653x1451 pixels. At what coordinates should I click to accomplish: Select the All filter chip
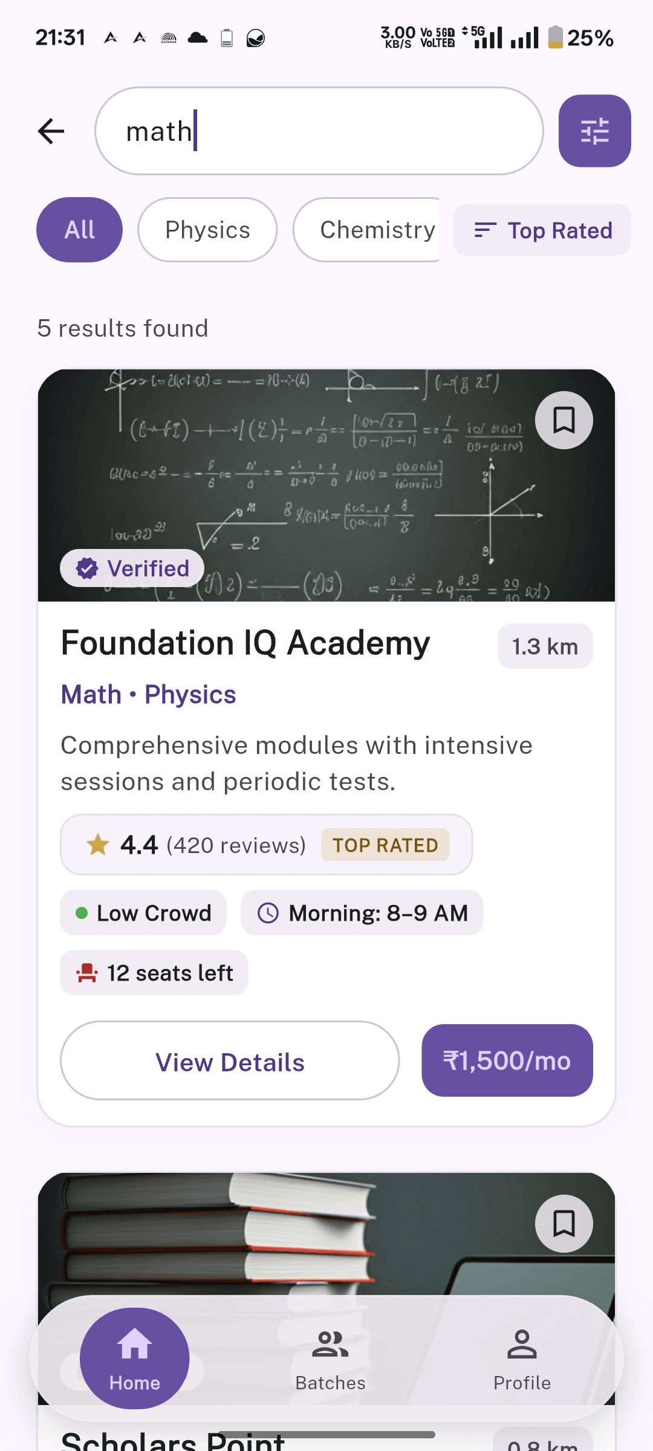(79, 230)
